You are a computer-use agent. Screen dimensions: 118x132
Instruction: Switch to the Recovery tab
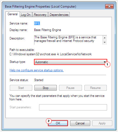point(40,15)
